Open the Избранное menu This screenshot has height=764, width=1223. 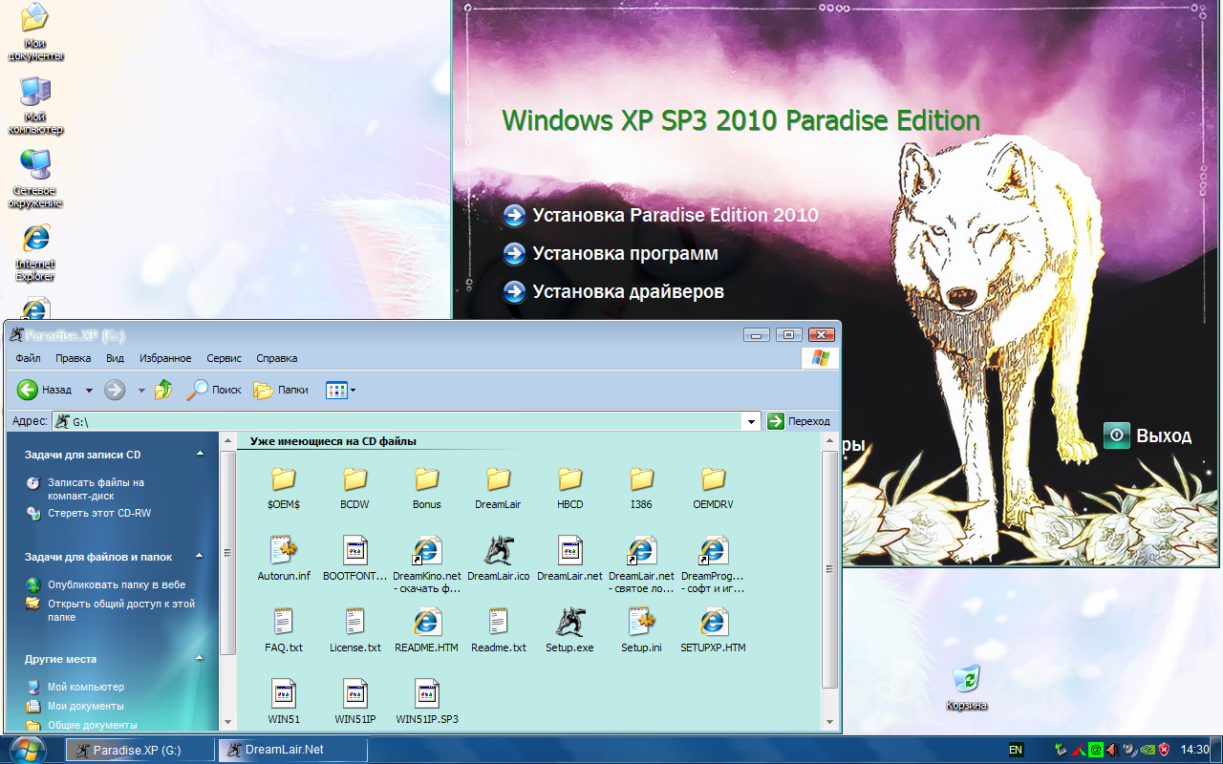click(x=165, y=358)
